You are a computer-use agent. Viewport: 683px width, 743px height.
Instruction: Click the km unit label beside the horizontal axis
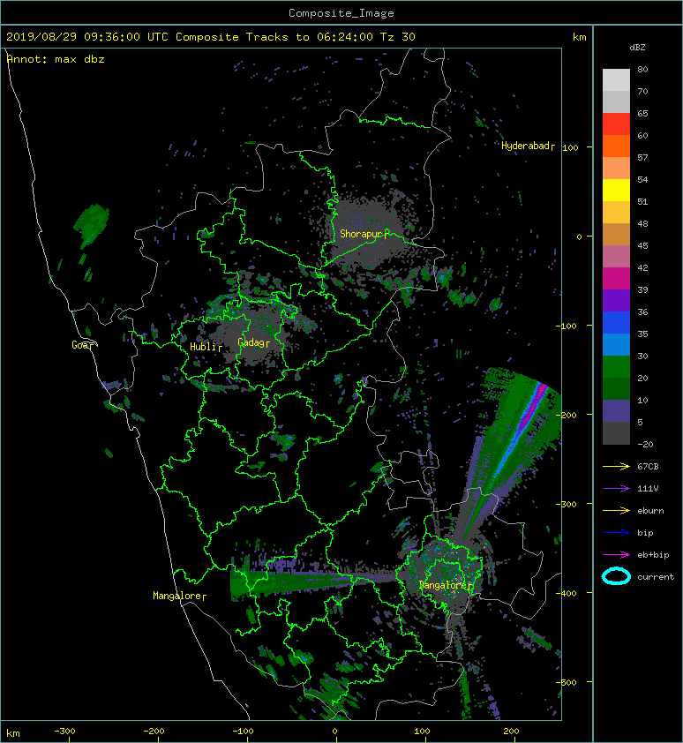pyautogui.click(x=13, y=733)
